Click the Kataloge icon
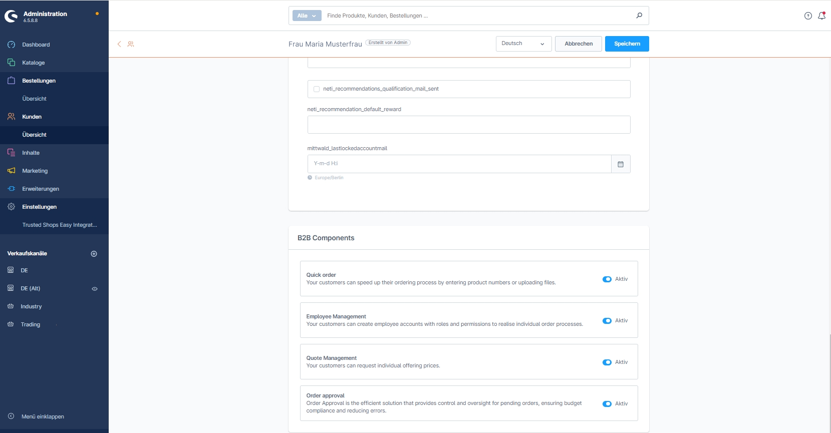831x433 pixels. tap(11, 63)
